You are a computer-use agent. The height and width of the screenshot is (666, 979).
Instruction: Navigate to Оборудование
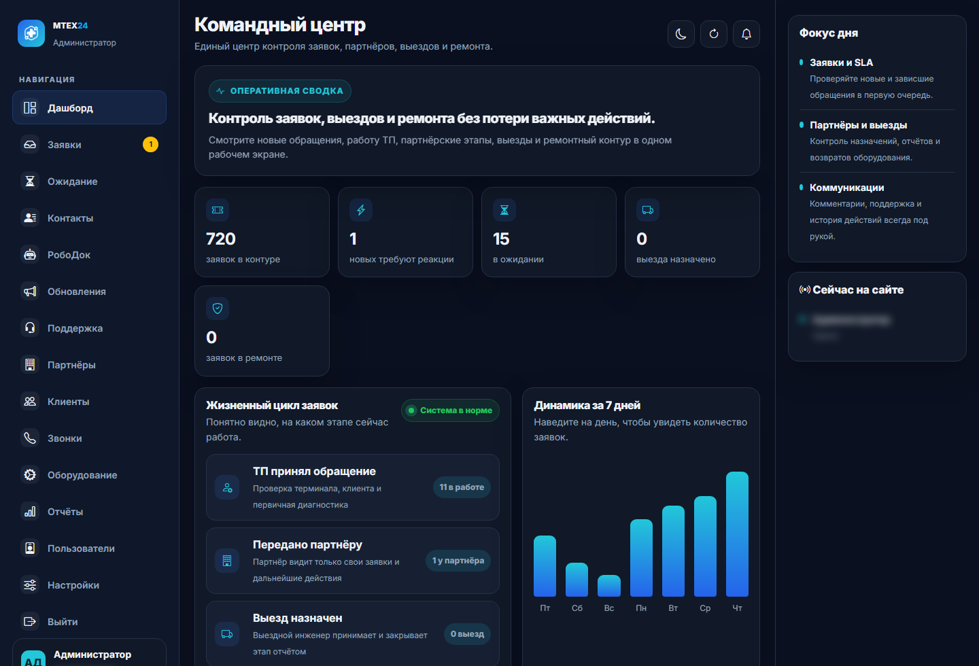click(x=89, y=474)
